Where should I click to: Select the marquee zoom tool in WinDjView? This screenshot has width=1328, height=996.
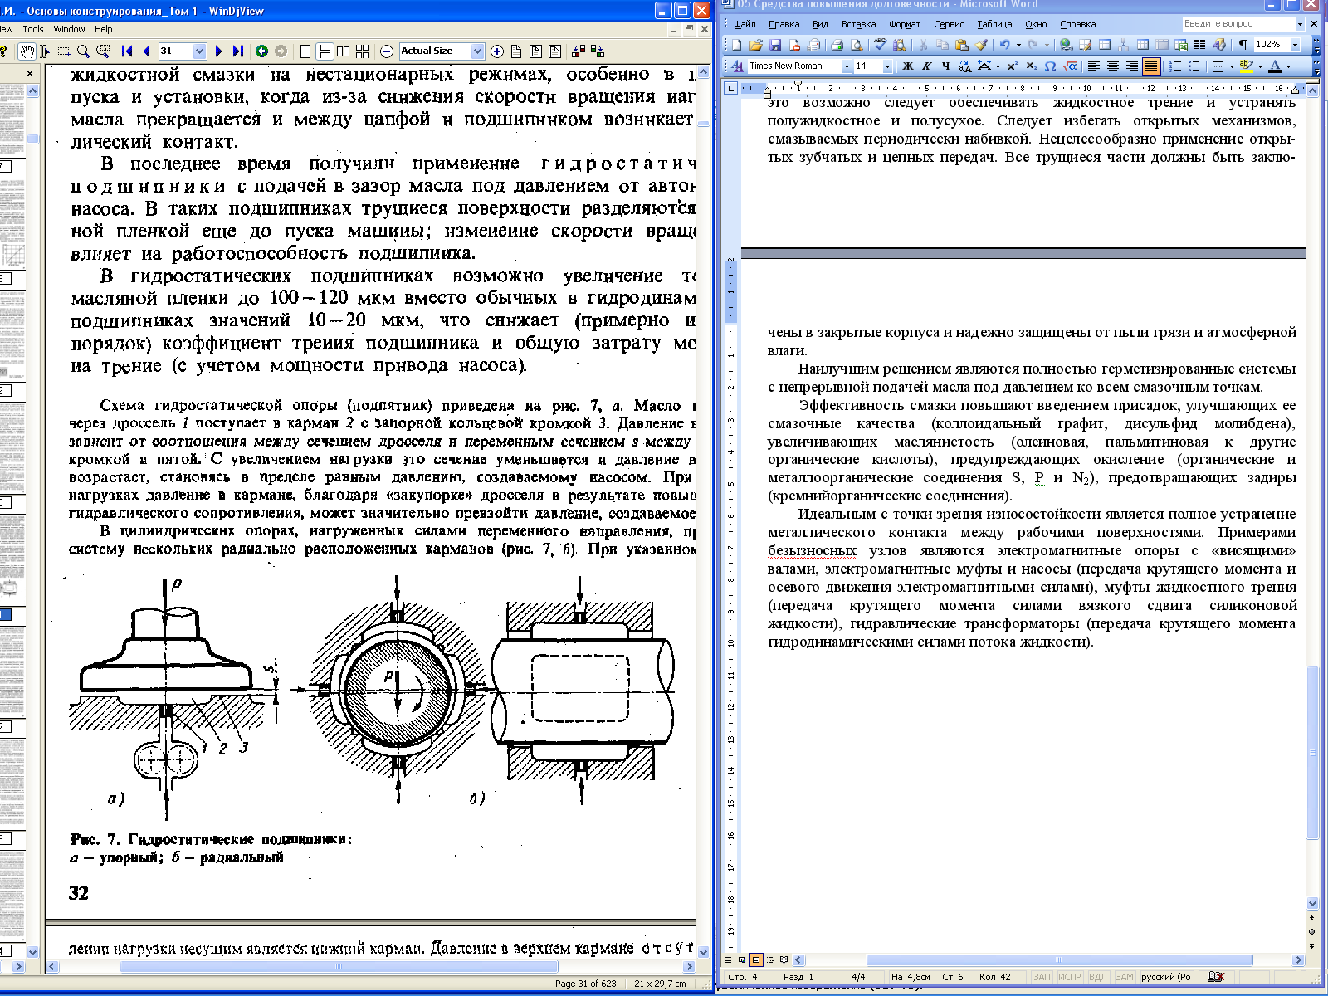pos(103,51)
